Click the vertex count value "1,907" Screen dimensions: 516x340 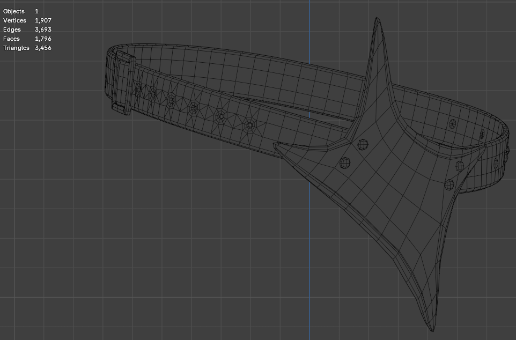coord(43,20)
